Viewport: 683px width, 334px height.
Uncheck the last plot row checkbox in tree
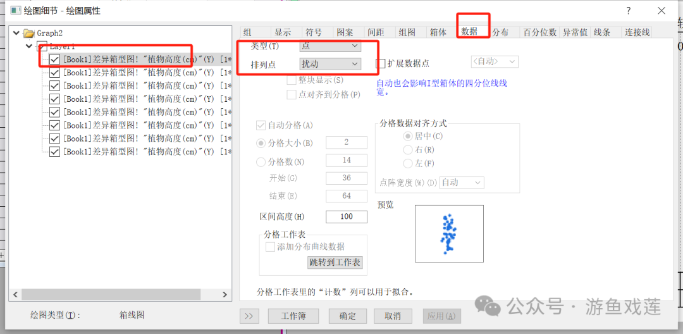pyautogui.click(x=54, y=152)
